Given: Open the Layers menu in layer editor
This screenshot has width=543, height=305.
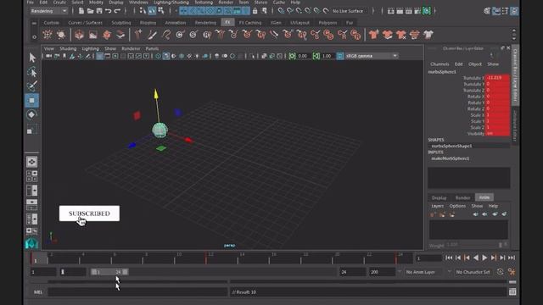Looking at the screenshot, I should coord(437,206).
